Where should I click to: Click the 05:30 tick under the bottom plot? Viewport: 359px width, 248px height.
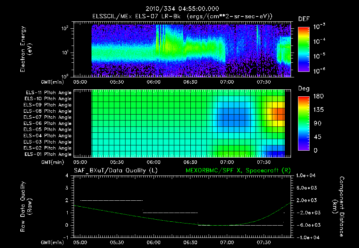pyautogui.click(x=117, y=242)
